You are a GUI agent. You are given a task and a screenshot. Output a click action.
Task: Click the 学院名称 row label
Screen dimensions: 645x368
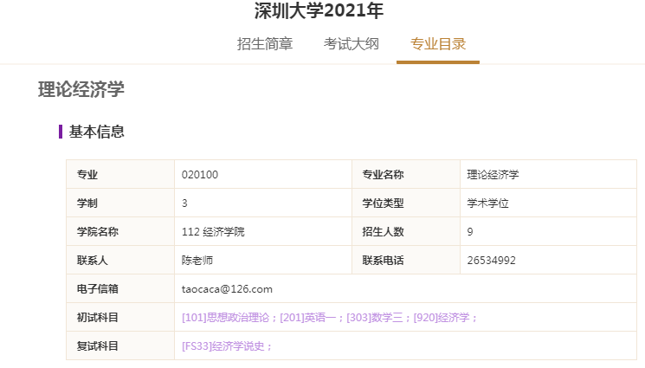(x=98, y=232)
